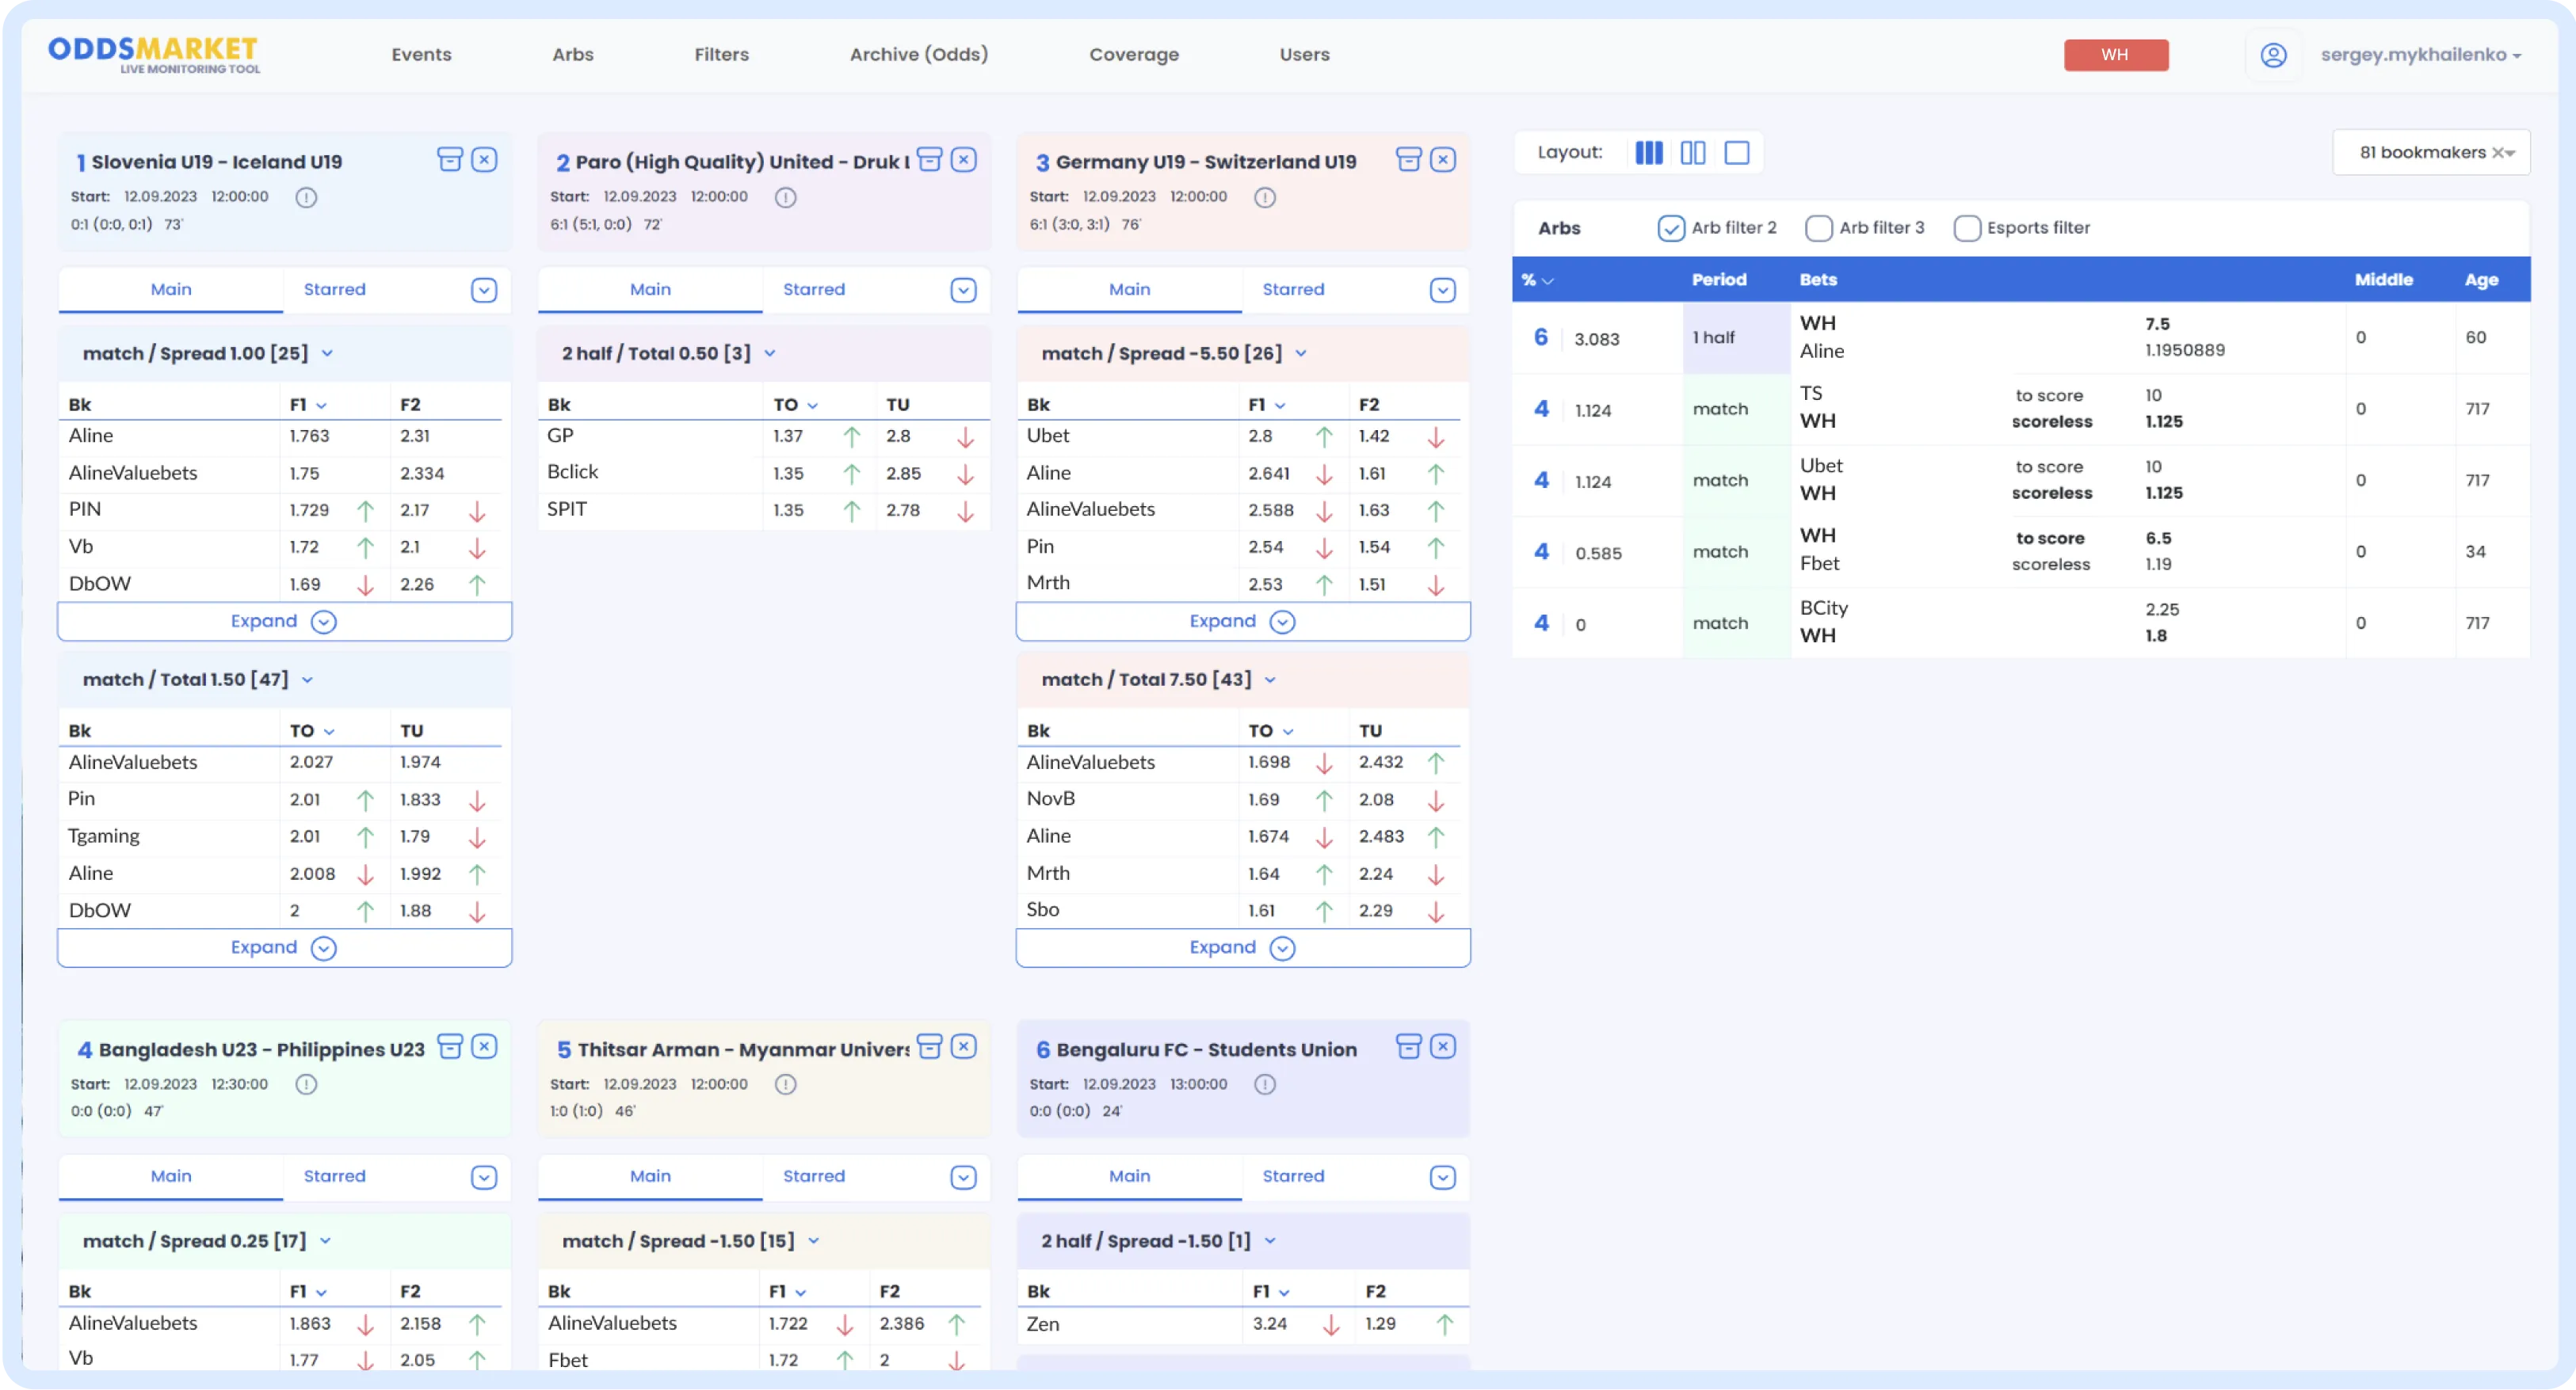Enable Arb filter 3 checkbox

[1818, 228]
